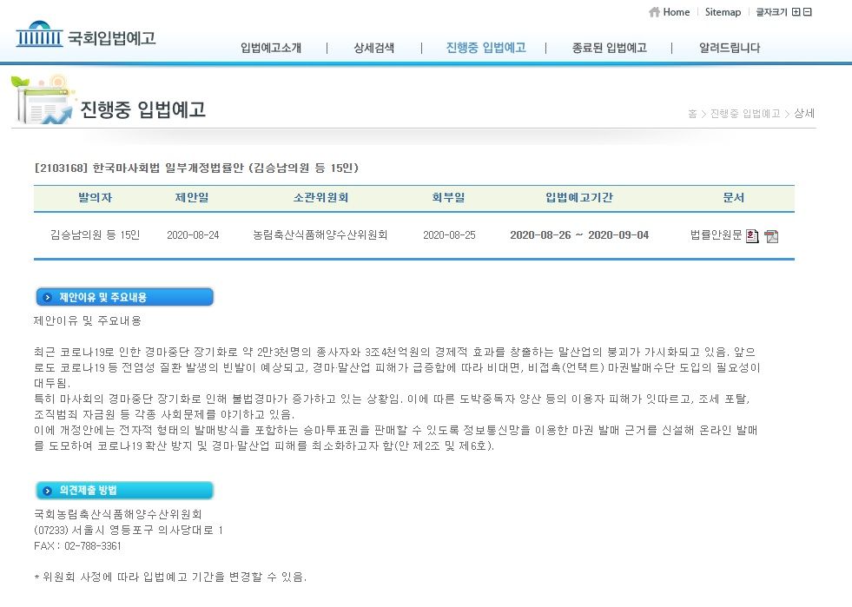Open the 알려드립니다 menu
The width and height of the screenshot is (852, 607).
pyautogui.click(x=729, y=49)
